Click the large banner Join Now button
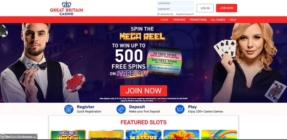The image size is (287, 140). click(x=143, y=91)
